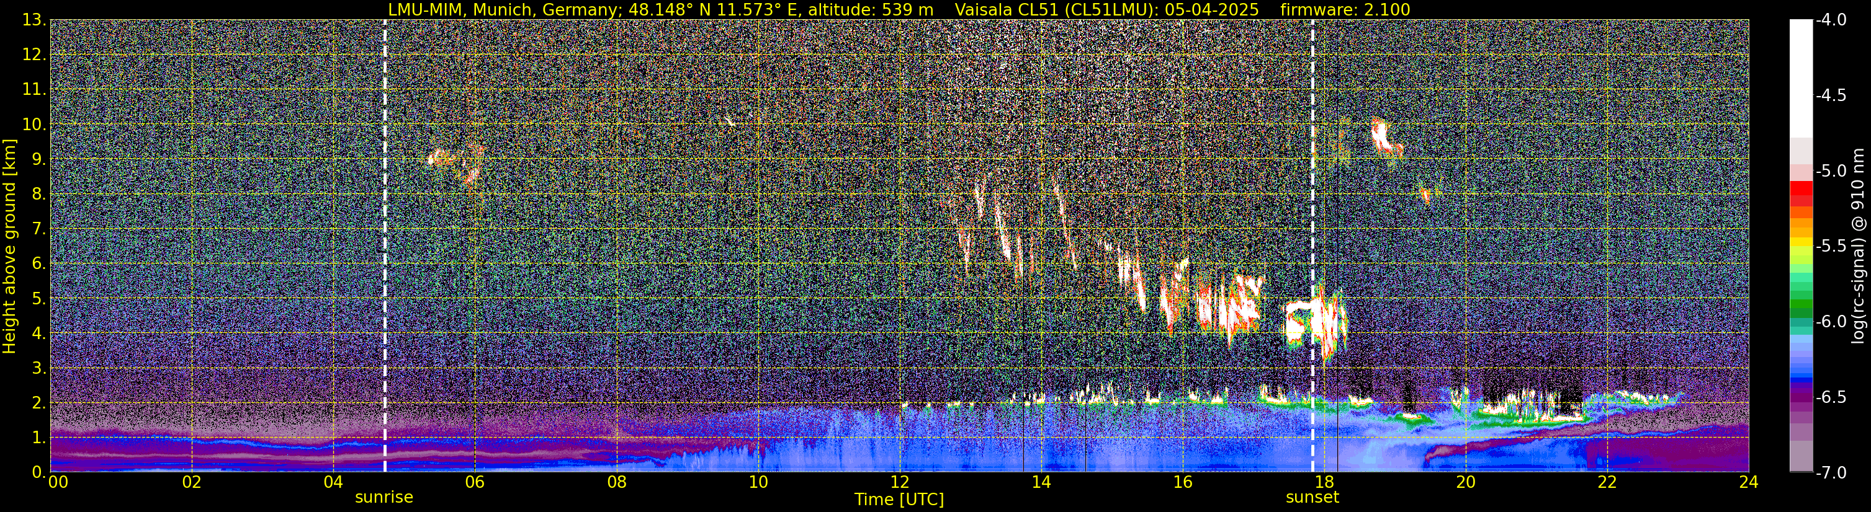Click the y-axis tick label '11.'

tap(35, 89)
